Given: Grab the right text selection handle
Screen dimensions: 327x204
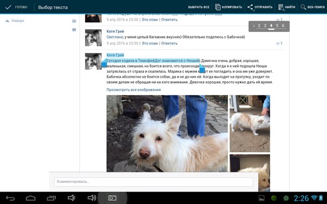Looking at the screenshot, I should 202,68.
